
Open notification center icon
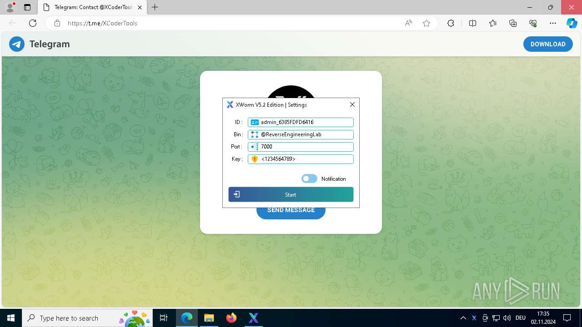tap(567, 318)
